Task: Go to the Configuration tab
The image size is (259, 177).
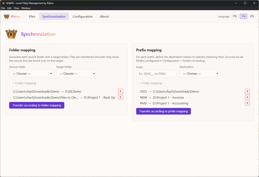Action: click(83, 16)
